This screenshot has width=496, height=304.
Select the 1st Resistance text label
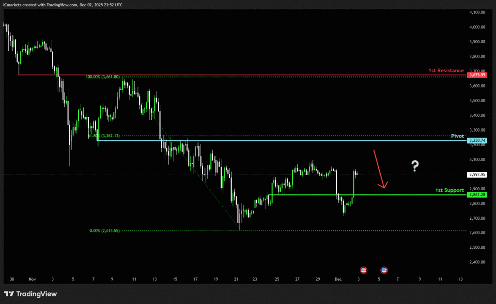point(446,71)
